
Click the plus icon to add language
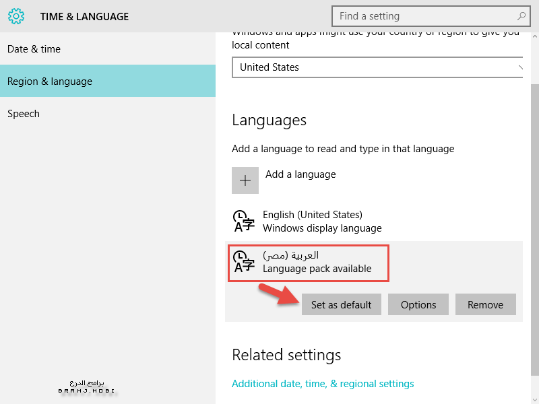coord(245,180)
